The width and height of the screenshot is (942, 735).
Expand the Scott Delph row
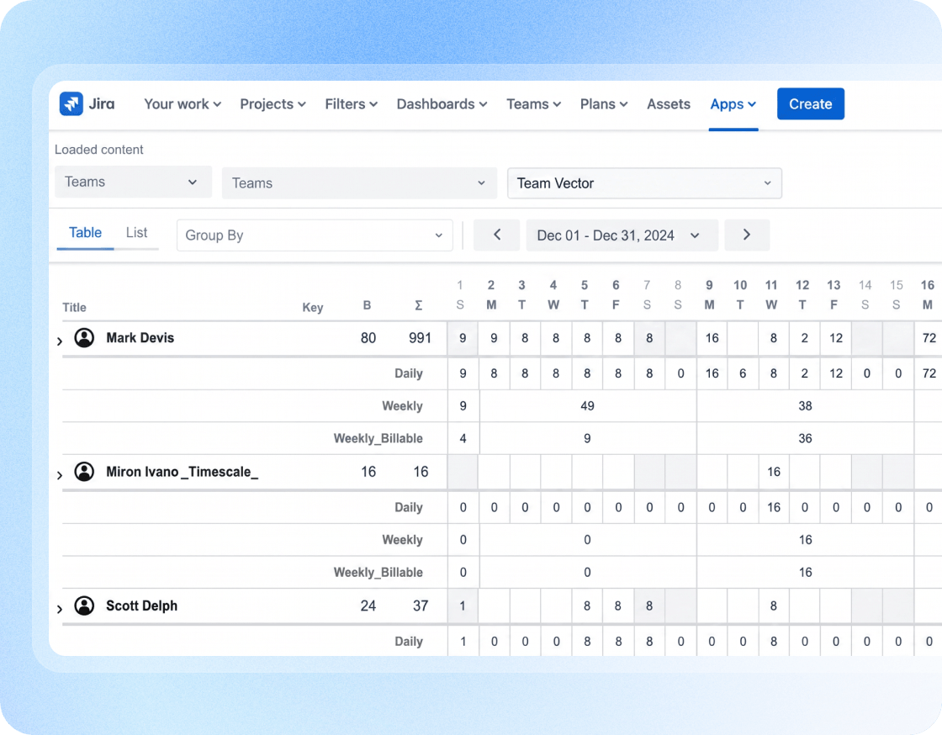(60, 609)
